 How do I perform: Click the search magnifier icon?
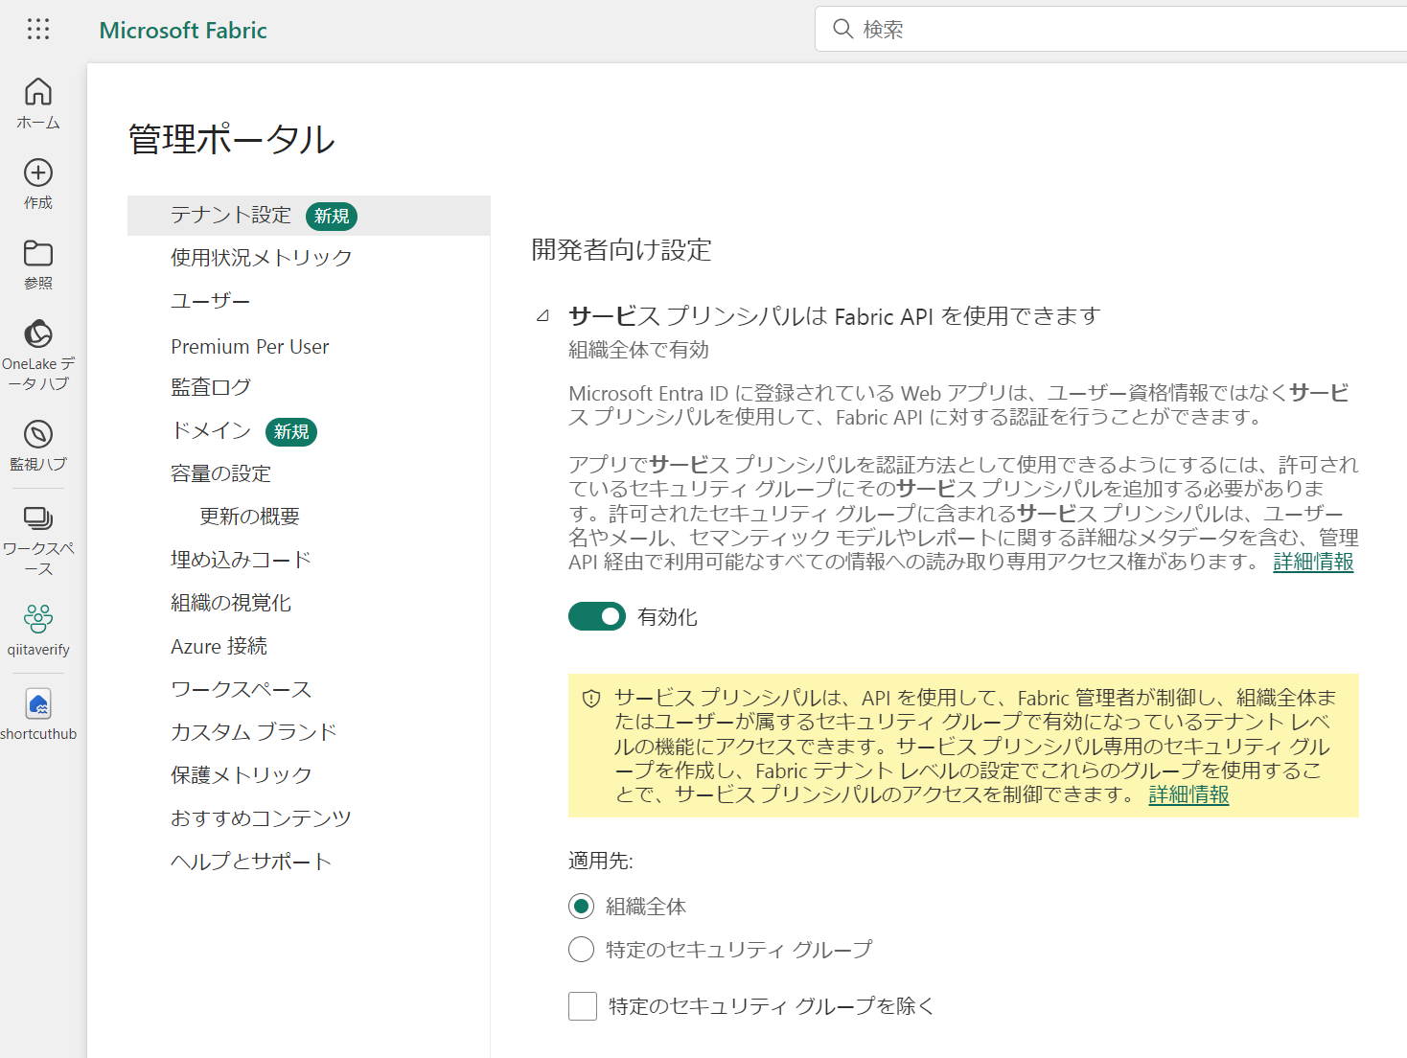click(x=842, y=29)
